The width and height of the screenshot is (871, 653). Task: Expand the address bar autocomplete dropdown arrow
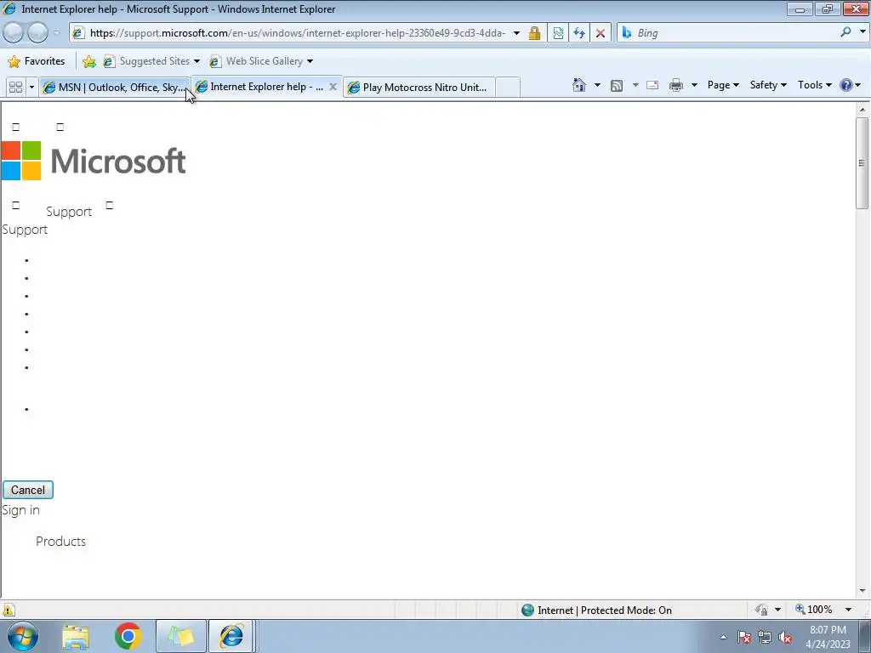tap(516, 33)
